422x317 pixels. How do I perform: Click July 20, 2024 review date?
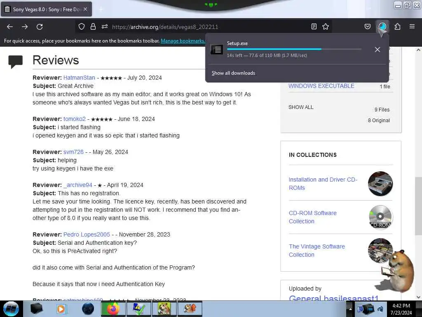click(144, 78)
